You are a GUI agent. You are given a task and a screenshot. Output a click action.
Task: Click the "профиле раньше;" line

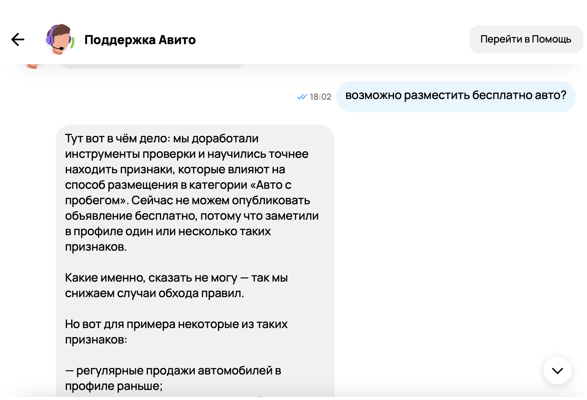(114, 386)
